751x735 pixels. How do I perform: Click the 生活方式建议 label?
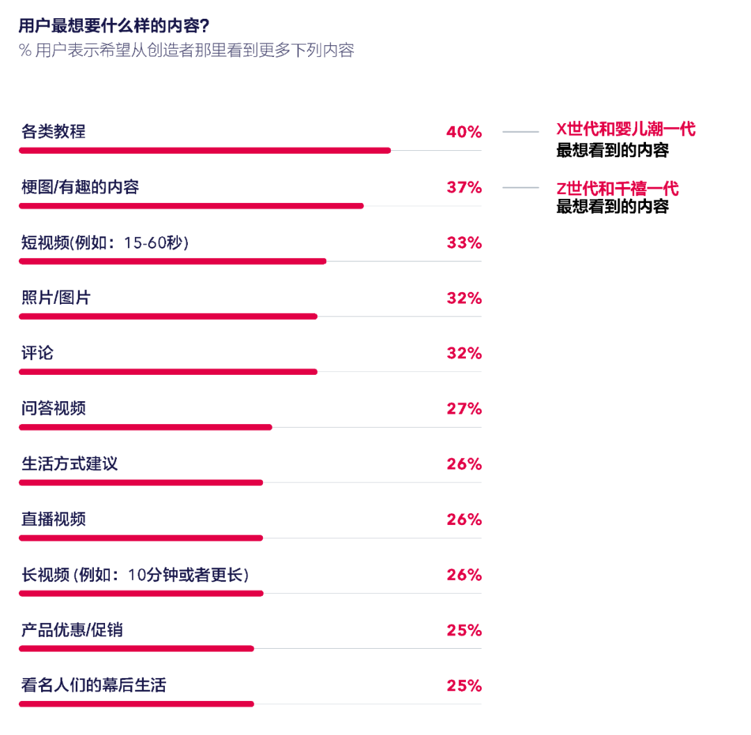70,464
